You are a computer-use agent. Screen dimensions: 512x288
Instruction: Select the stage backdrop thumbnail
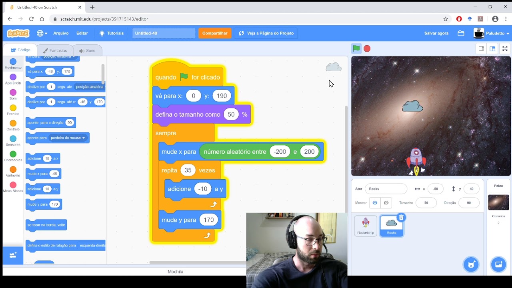click(498, 202)
